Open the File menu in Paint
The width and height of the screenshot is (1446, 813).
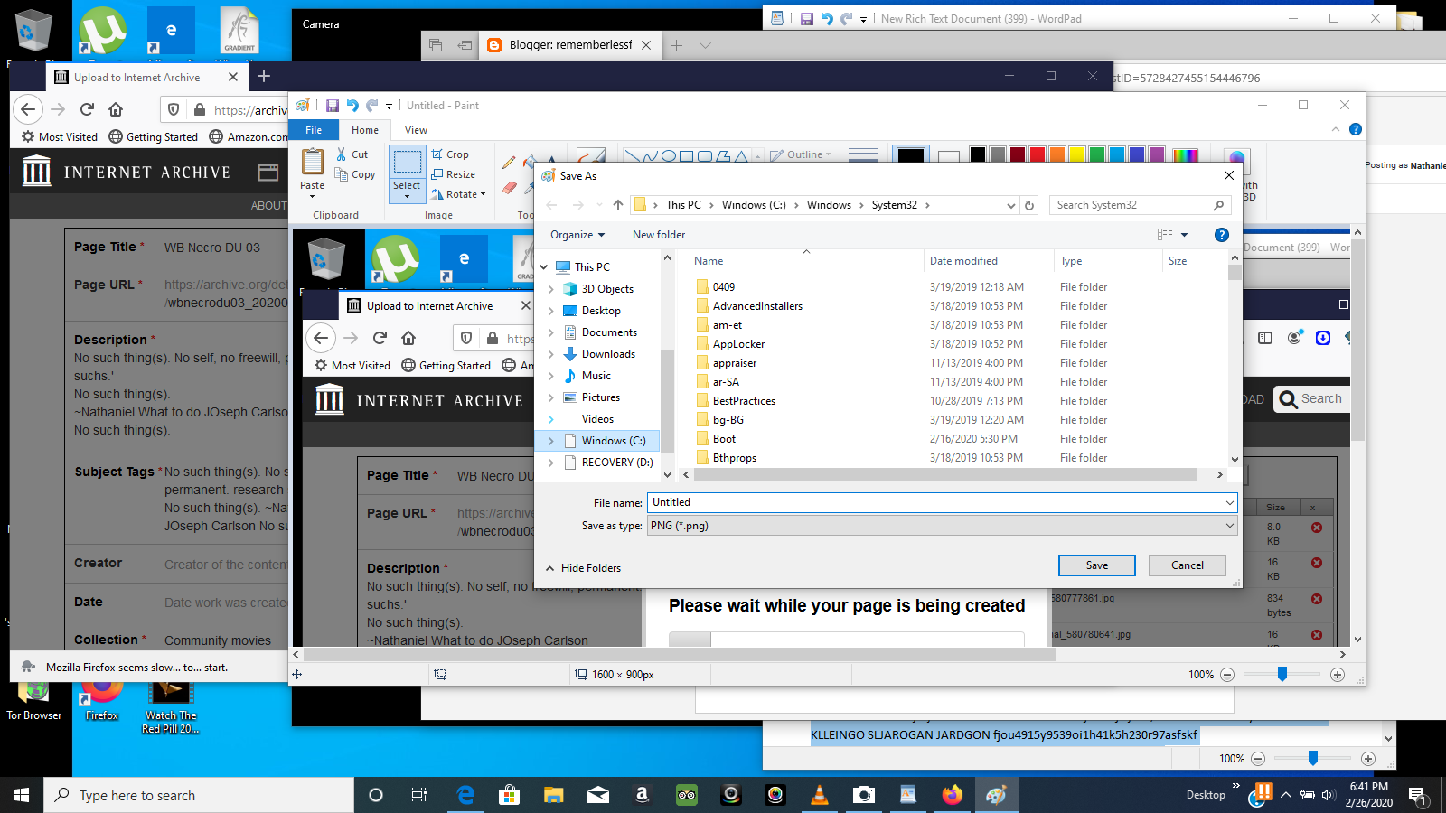click(x=314, y=130)
